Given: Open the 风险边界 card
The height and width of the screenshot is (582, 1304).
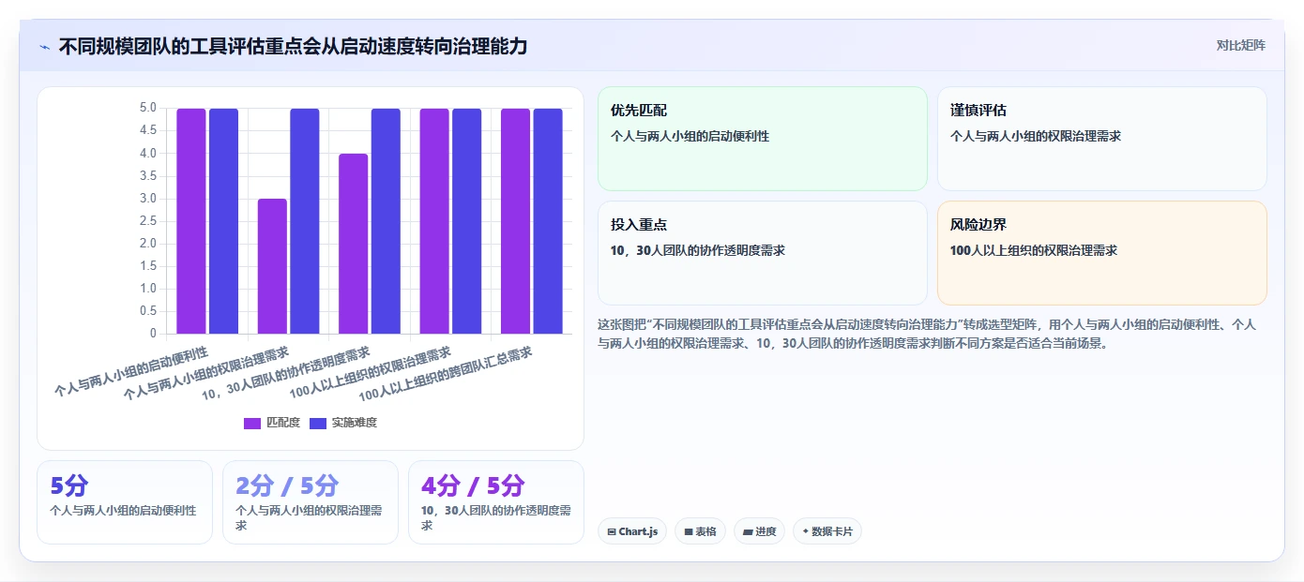Looking at the screenshot, I should (x=1102, y=253).
